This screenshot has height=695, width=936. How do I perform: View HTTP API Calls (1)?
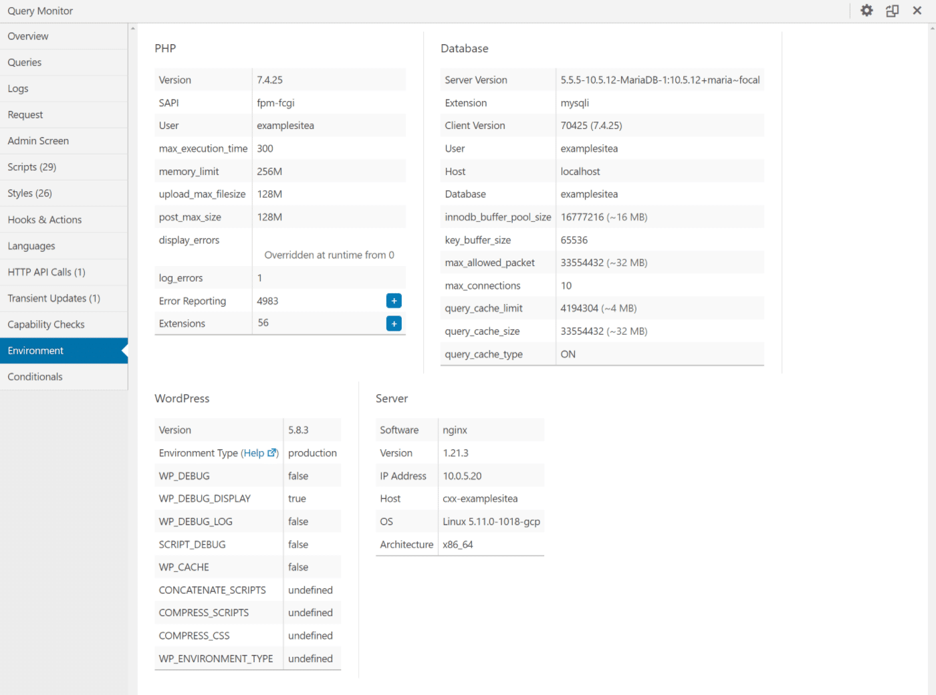point(46,272)
